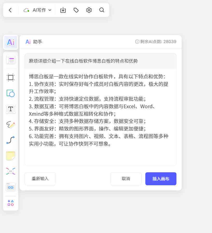Click the search magnifier icon
Image resolution: width=212 pixels, height=233 pixels.
(x=102, y=10)
